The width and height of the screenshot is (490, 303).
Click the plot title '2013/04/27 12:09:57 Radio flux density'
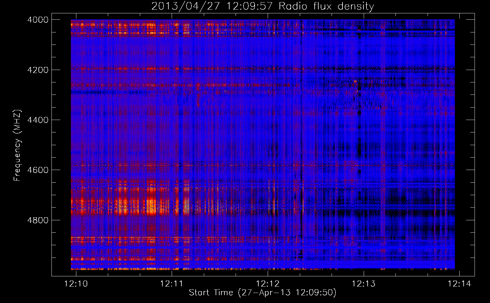tap(263, 6)
